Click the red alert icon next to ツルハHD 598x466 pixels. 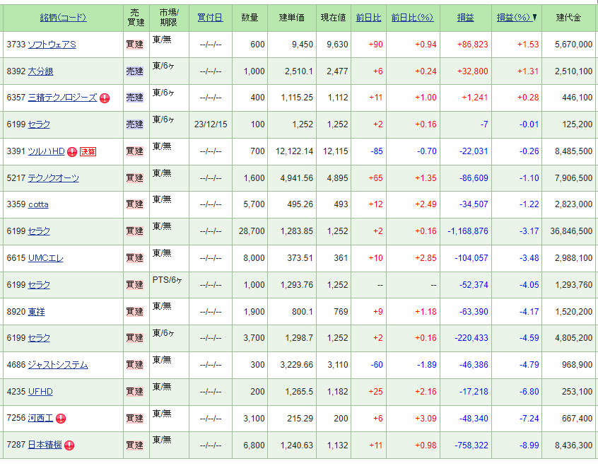(72, 152)
